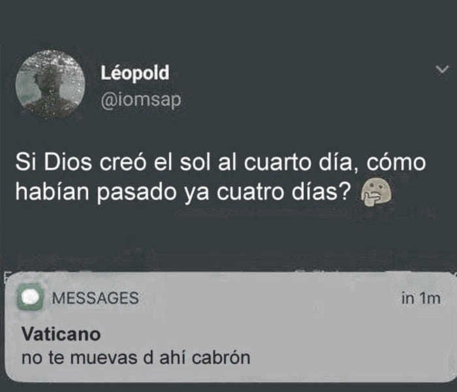This screenshot has width=457, height=392.
Task: Click the word 'cómo' in the tweet
Action: click(x=396, y=162)
